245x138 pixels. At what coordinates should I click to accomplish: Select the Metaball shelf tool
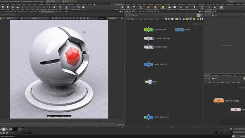(78, 8)
